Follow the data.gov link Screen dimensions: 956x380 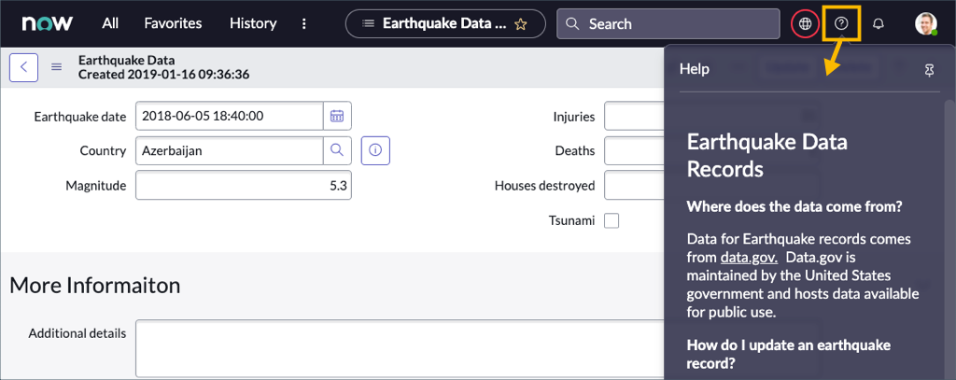pyautogui.click(x=749, y=256)
